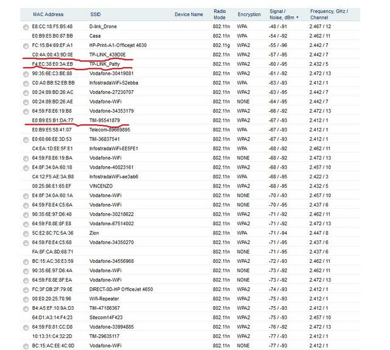Choose the Vodafone-30419081 network radio button
The width and height of the screenshot is (390, 350).
[26, 74]
